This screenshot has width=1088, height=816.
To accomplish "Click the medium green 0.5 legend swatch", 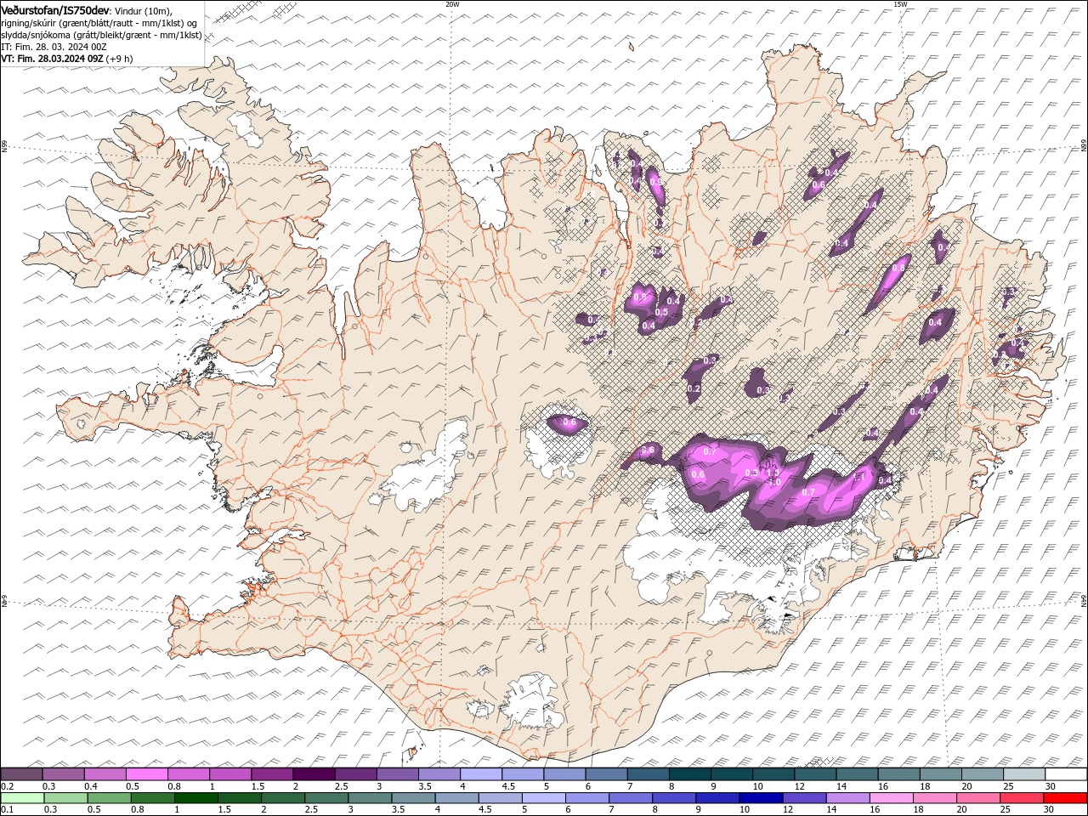I will tap(110, 798).
